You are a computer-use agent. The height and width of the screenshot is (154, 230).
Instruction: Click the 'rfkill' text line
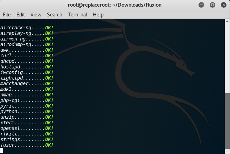point(27,134)
